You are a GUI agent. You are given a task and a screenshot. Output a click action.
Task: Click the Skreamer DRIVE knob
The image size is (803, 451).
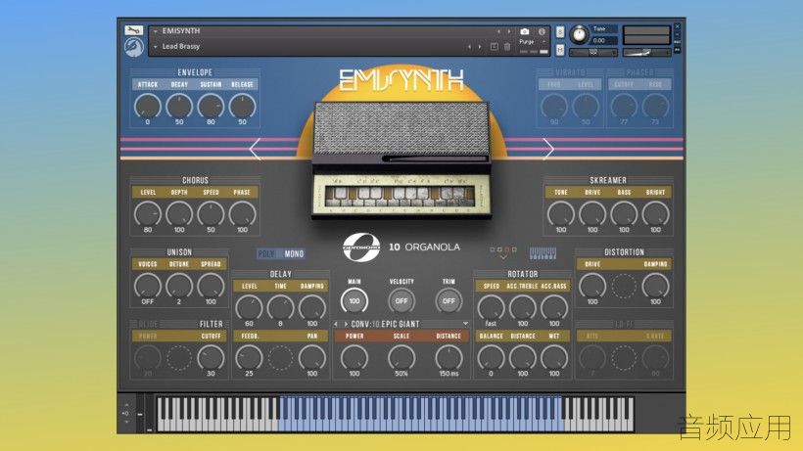pyautogui.click(x=592, y=214)
